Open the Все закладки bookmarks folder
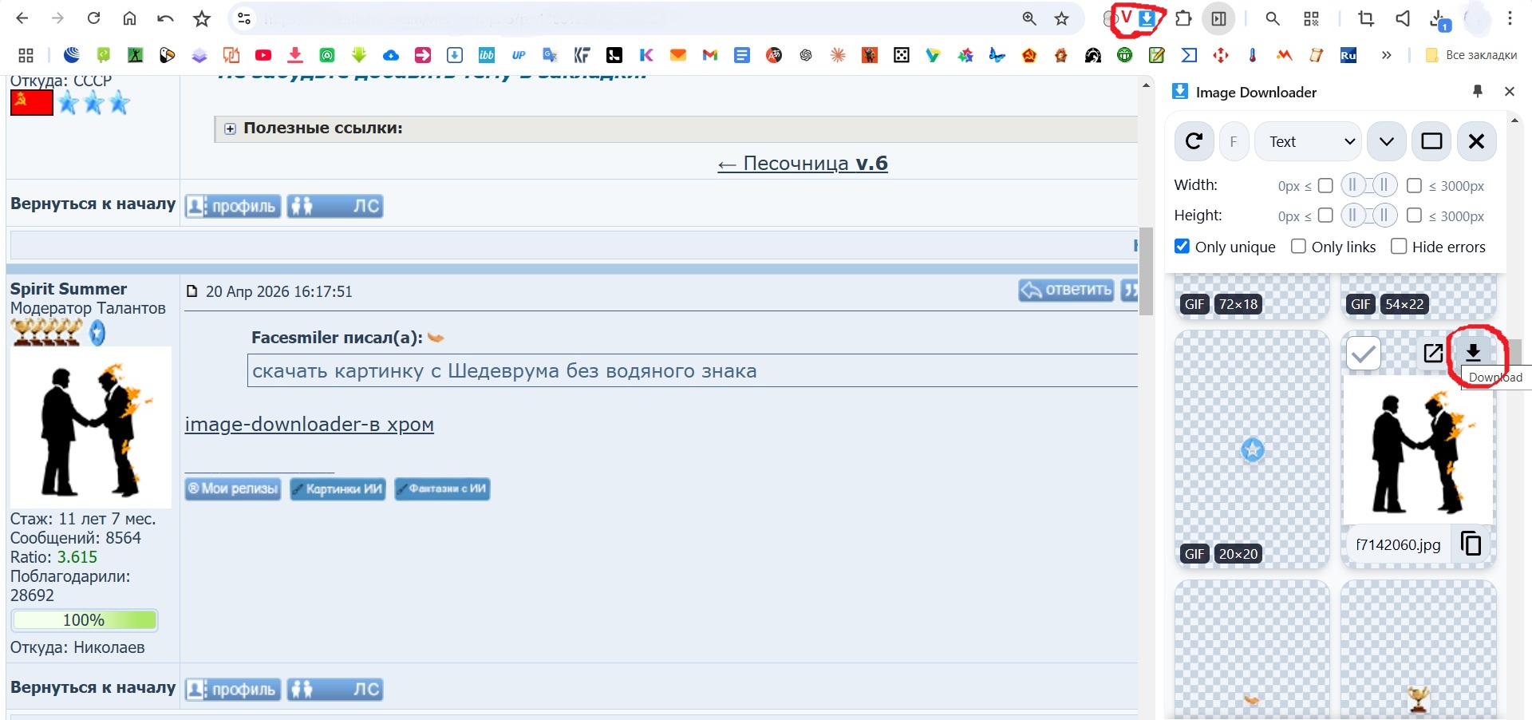The image size is (1532, 720). click(x=1471, y=55)
